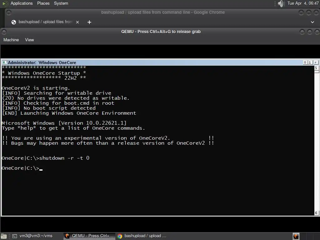320x240 pixels.
Task: Switch to vm3@vm3:~/vms terminal task
Action: [x=32, y=236]
